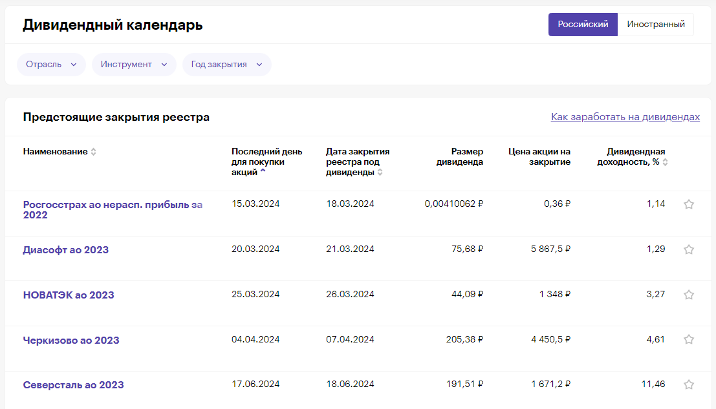Mark НОВАТЭК ао 2023 as favorite
Image resolution: width=716 pixels, height=409 pixels.
(x=689, y=295)
